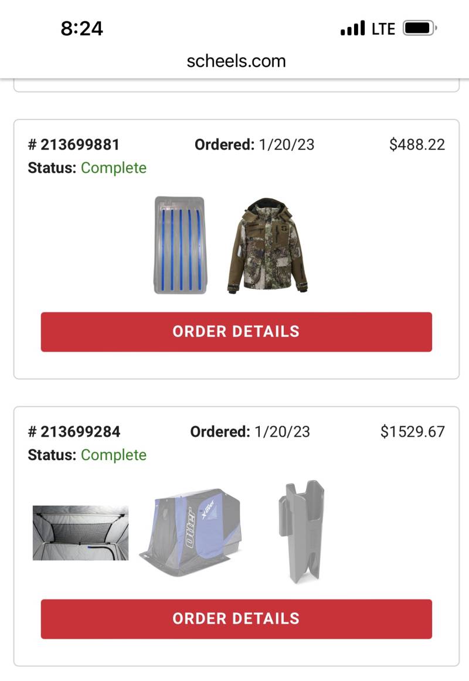The image size is (469, 681).
Task: Tap the camo jacket product image
Action: pyautogui.click(x=267, y=246)
